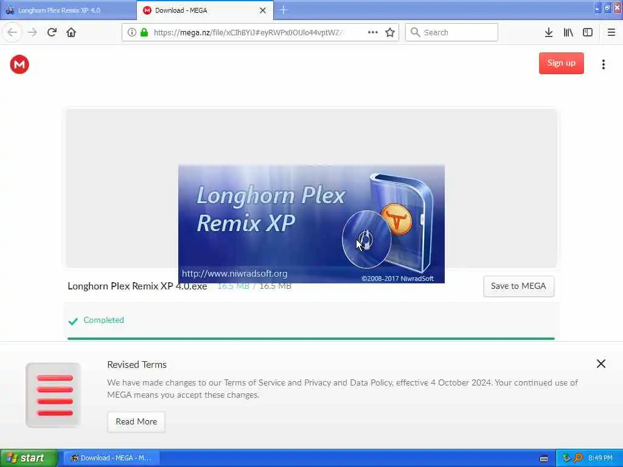The image size is (623, 467).
Task: Switch to Longhorn Plex Remix XP 4.0 tab
Action: pos(68,10)
